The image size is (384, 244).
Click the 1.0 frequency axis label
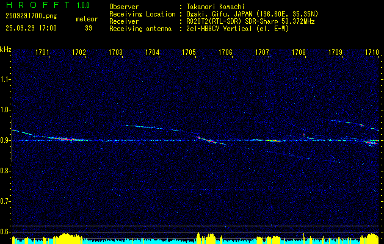click(x=5, y=110)
